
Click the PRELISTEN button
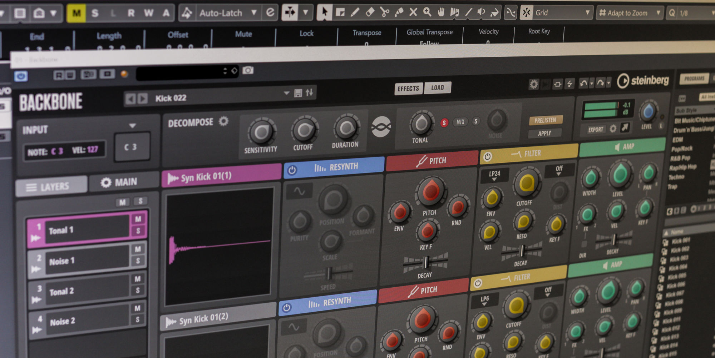click(x=545, y=120)
